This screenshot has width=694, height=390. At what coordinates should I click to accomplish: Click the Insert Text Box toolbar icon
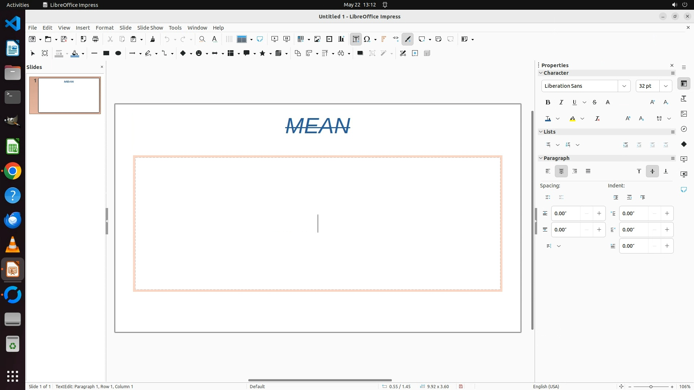point(356,39)
